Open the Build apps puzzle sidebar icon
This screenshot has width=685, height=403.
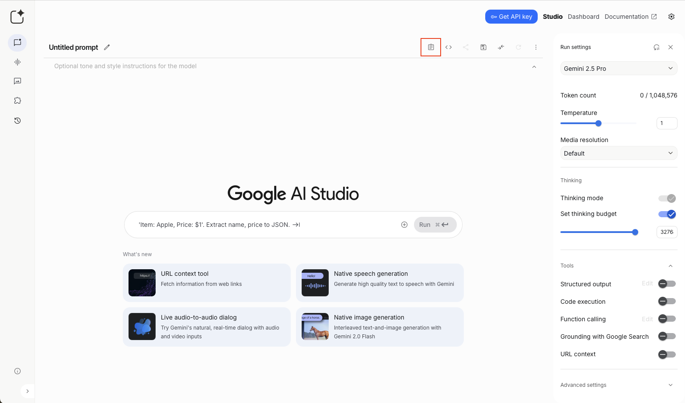click(17, 101)
